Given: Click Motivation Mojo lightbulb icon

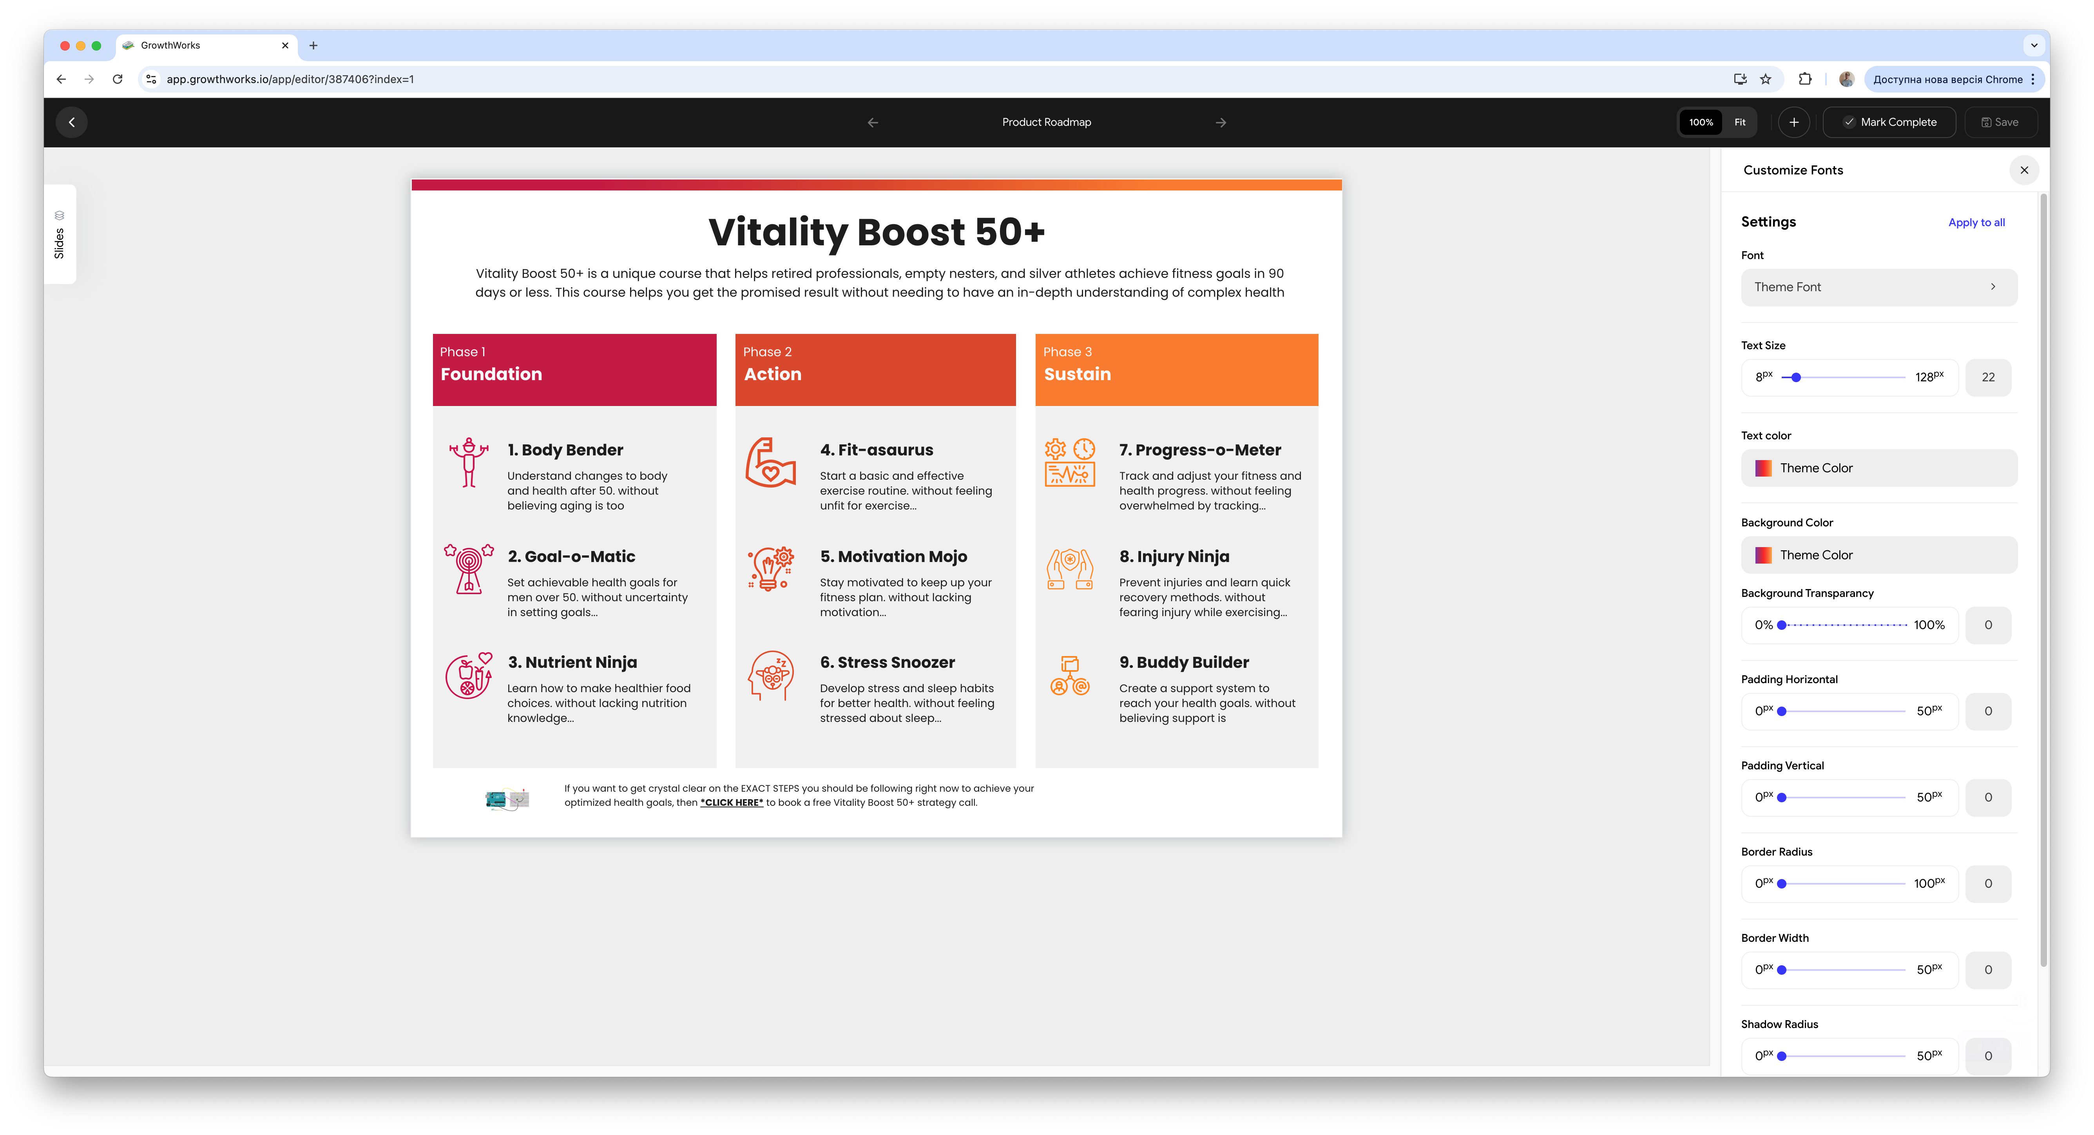Looking at the screenshot, I should [x=771, y=568].
